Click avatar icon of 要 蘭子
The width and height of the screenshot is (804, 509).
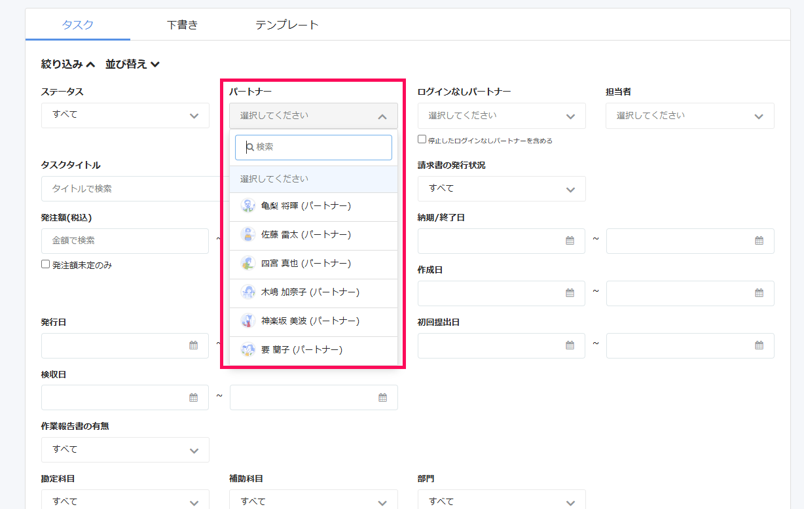point(247,350)
